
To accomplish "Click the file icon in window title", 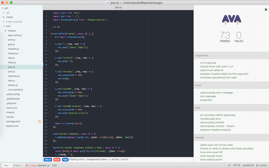I will [x=108, y=3].
